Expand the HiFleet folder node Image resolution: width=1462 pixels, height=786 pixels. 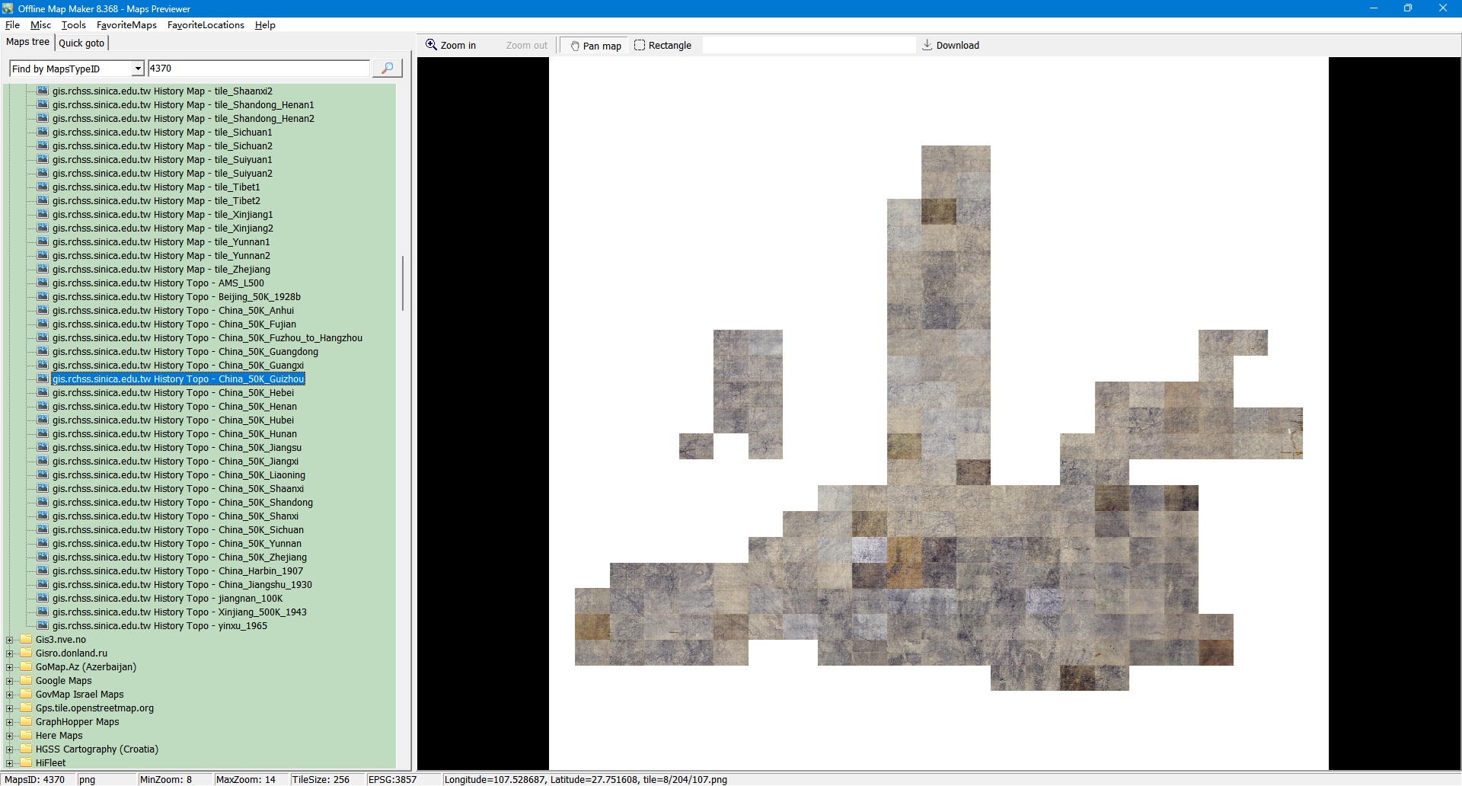tap(10, 763)
